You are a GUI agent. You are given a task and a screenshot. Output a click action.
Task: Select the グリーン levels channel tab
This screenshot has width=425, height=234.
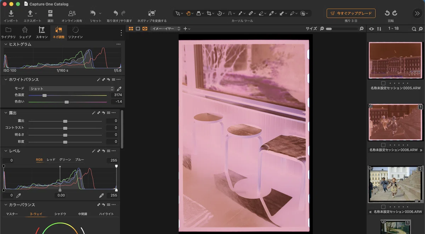(65, 160)
